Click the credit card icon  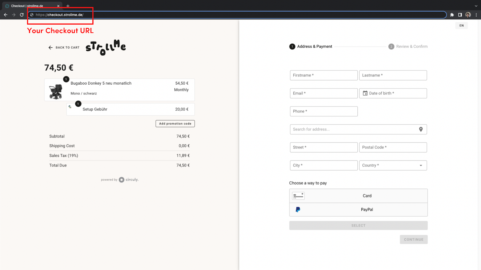point(298,196)
